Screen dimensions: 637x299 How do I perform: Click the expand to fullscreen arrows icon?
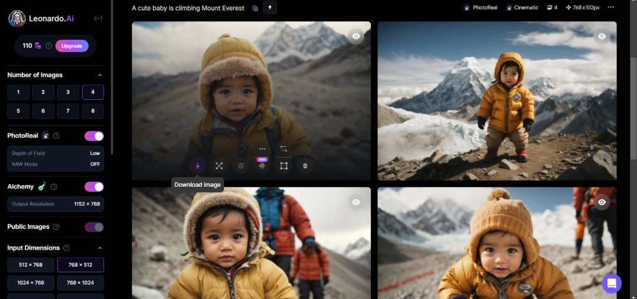tap(219, 166)
